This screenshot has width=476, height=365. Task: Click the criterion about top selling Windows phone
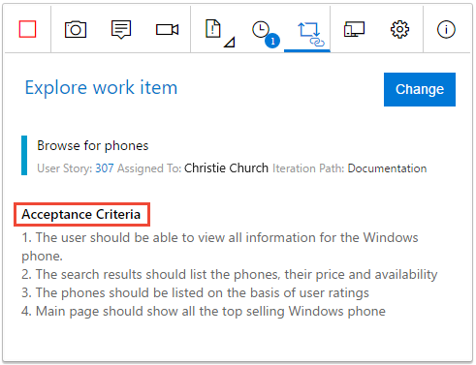(x=204, y=312)
